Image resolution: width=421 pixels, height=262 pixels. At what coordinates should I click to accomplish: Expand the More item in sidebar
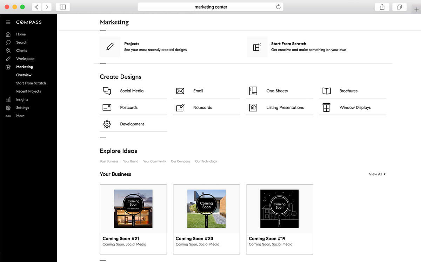click(x=20, y=116)
